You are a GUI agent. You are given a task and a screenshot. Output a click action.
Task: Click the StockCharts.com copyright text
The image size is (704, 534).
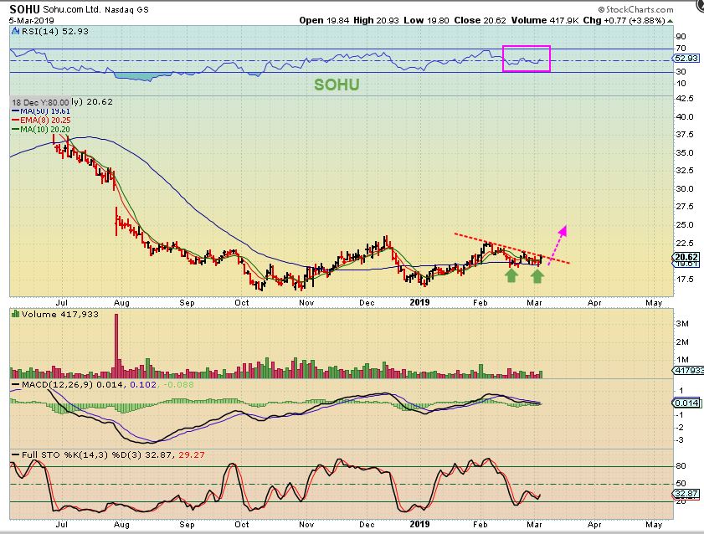[x=635, y=9]
